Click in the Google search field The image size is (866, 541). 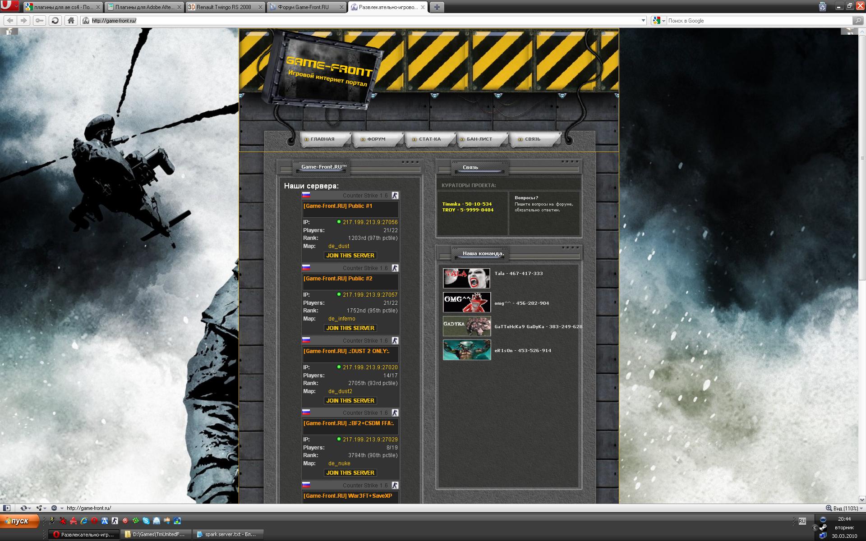(x=758, y=20)
